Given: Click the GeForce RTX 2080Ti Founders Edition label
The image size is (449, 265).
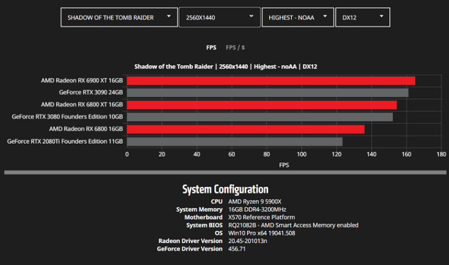Looking at the screenshot, I should pos(65,141).
